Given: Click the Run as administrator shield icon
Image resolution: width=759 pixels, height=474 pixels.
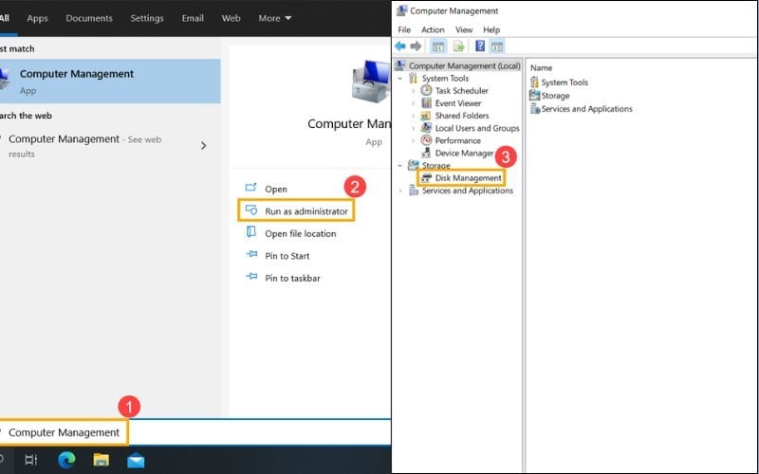Looking at the screenshot, I should tap(251, 210).
